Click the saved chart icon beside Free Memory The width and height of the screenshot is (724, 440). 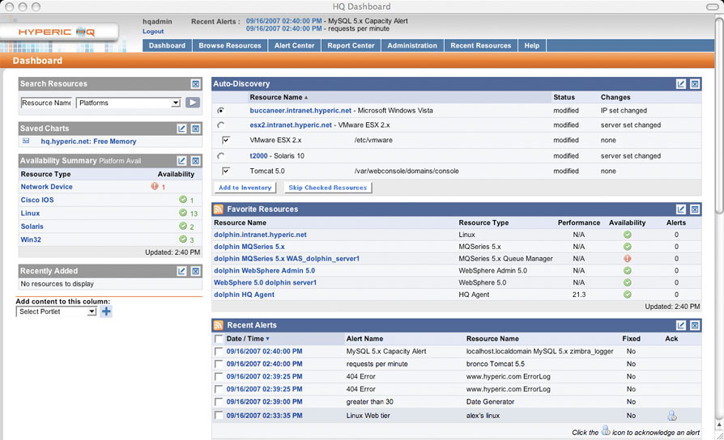(26, 141)
